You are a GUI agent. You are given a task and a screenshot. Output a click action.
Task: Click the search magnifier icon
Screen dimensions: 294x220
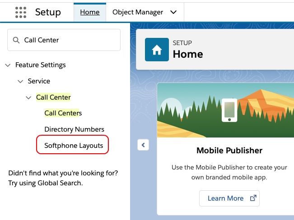click(16, 40)
